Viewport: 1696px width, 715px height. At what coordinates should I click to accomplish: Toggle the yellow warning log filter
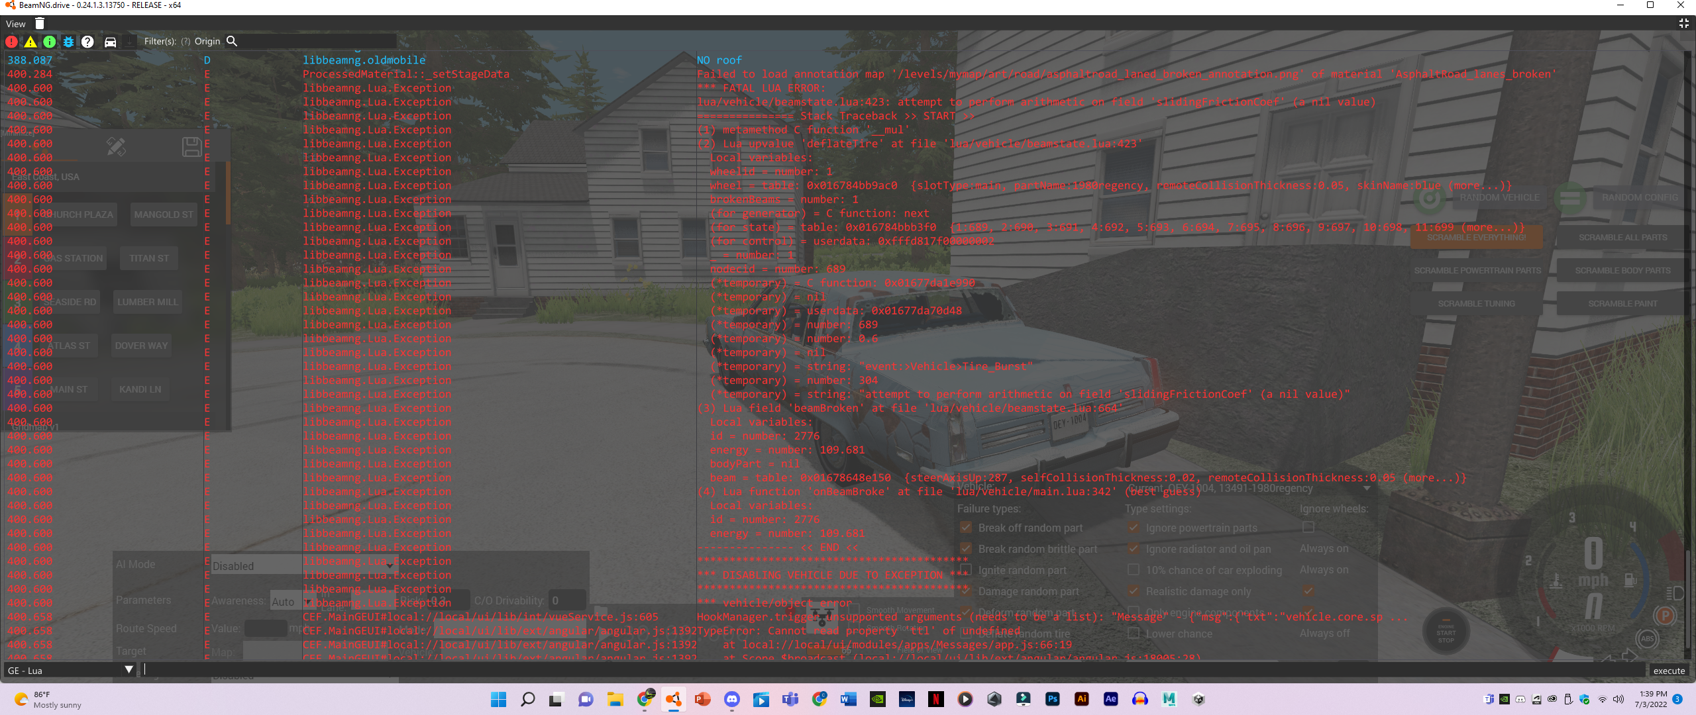[x=30, y=42]
